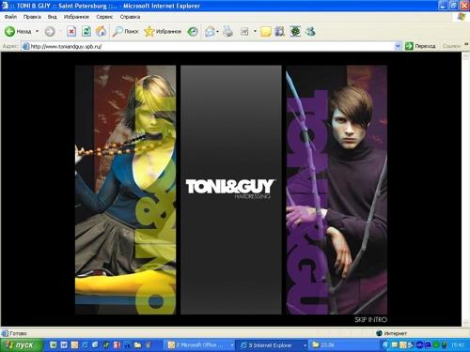This screenshot has height=352, width=470.
Task: Expand the Mail button dropdown arrow
Action: 217,31
